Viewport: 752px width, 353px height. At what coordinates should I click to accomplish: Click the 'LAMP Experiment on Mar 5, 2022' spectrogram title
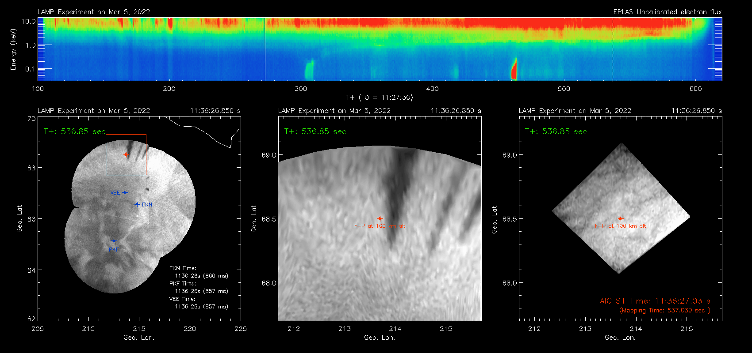click(x=94, y=12)
